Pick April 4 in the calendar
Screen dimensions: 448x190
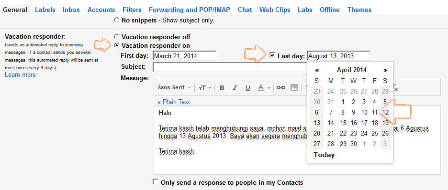375,102
